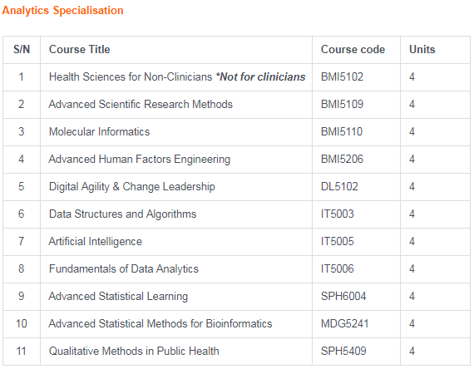
Task: Select Advanced Human Factors Engineering title
Action: 140,160
